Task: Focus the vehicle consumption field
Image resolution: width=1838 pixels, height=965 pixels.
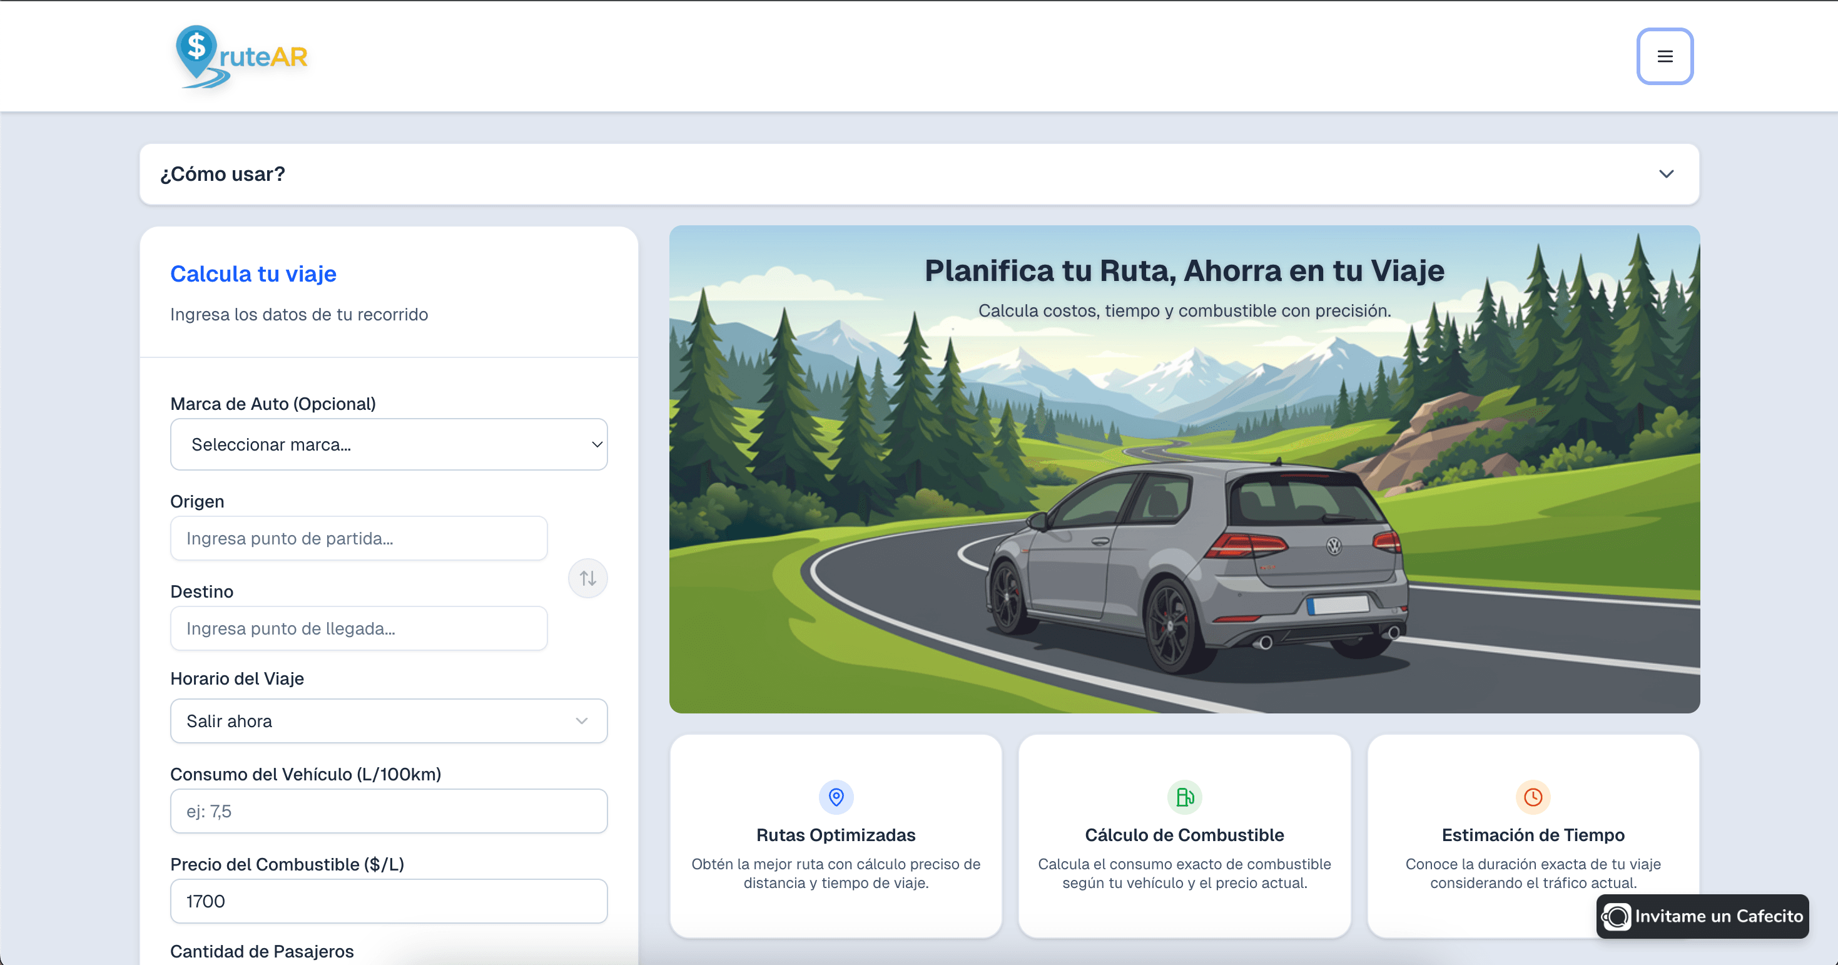Action: [x=389, y=811]
